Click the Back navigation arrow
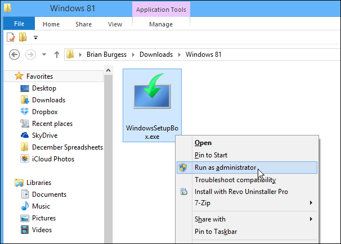 point(15,55)
